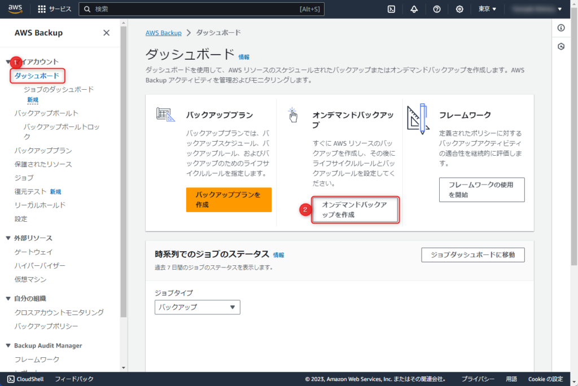The image size is (578, 386).
Task: Open the info panel icon on right edge
Action: [561, 28]
